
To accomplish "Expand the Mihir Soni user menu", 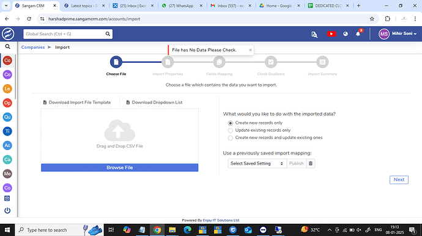I will 398,34.
